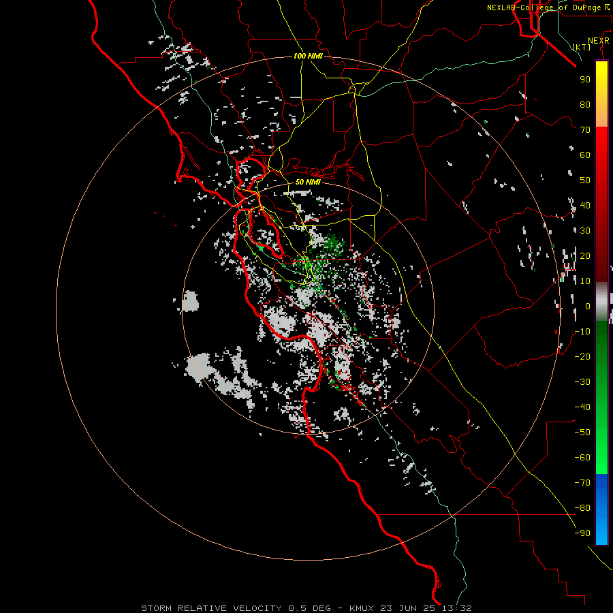
Task: Click the 0 value on the velocity scale
Action: [588, 306]
